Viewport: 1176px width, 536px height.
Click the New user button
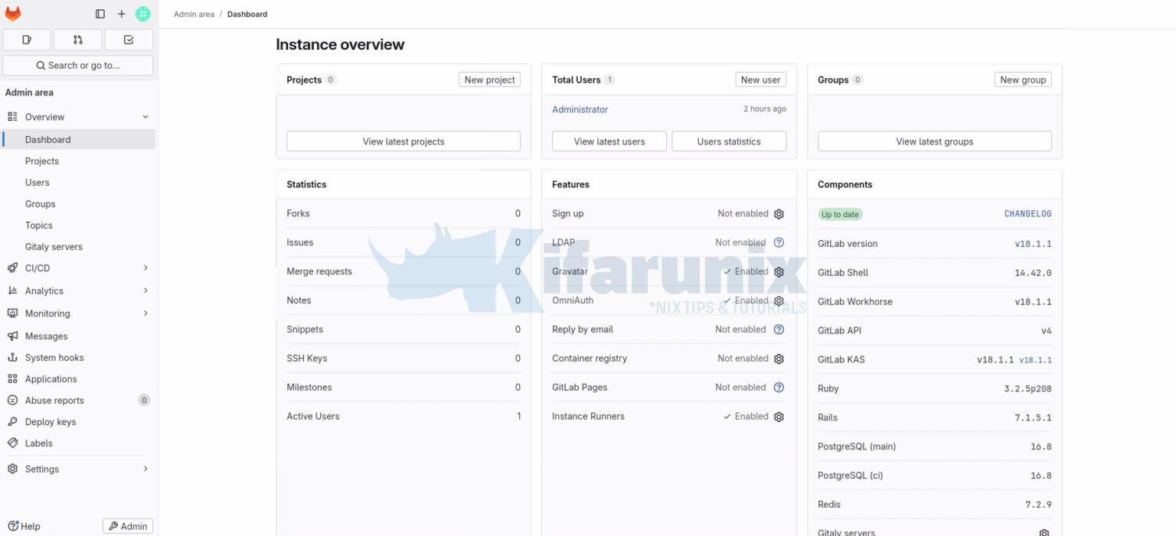[x=760, y=80]
